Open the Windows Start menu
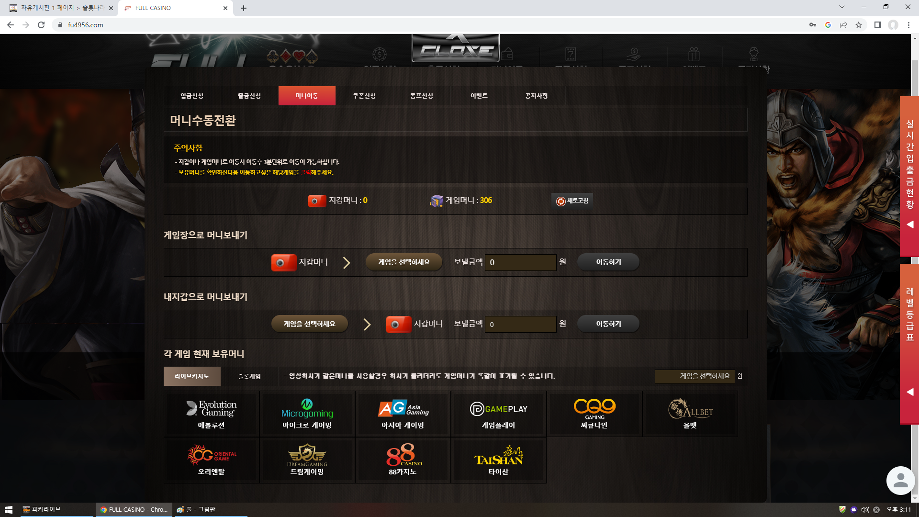 pyautogui.click(x=9, y=510)
